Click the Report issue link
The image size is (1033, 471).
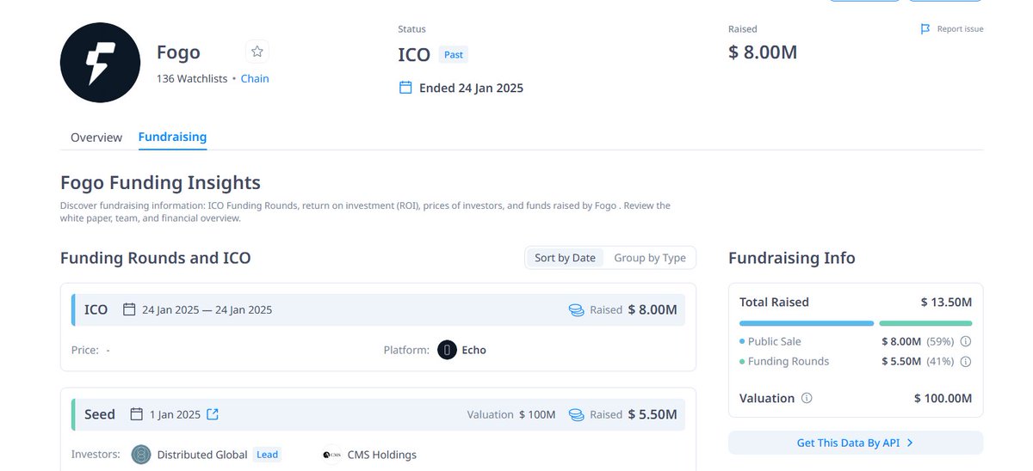pos(960,29)
